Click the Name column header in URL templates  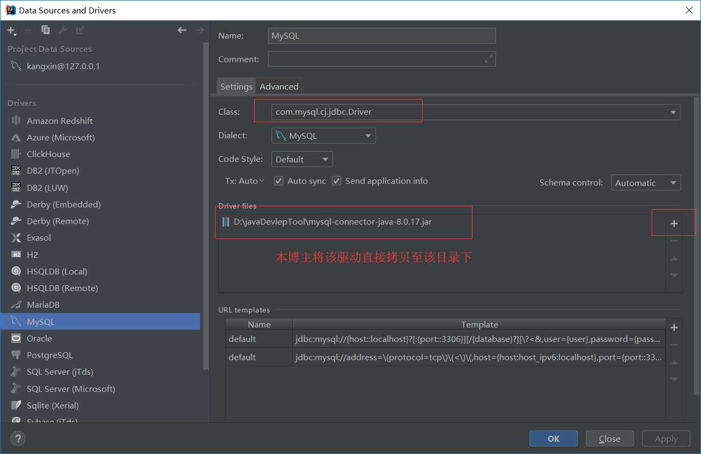tap(259, 324)
